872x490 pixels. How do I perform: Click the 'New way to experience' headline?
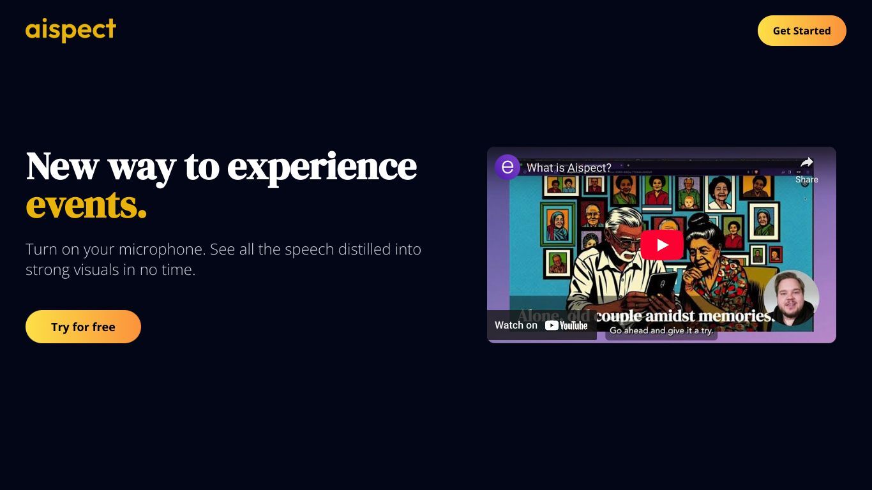222,166
